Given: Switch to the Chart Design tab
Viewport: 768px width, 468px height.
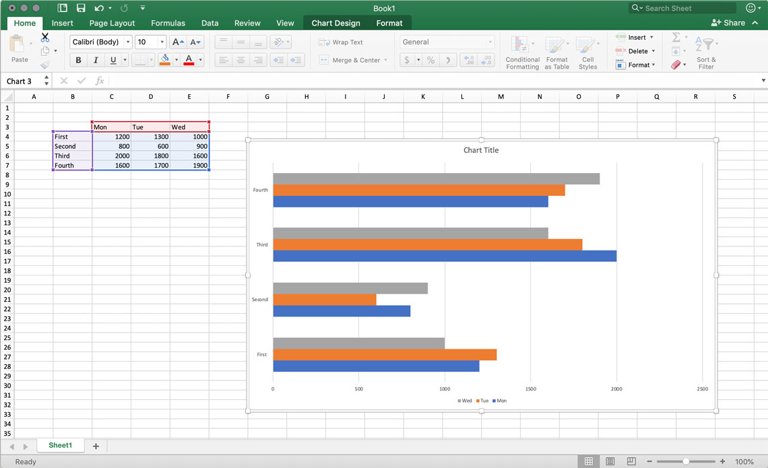Looking at the screenshot, I should click(335, 23).
